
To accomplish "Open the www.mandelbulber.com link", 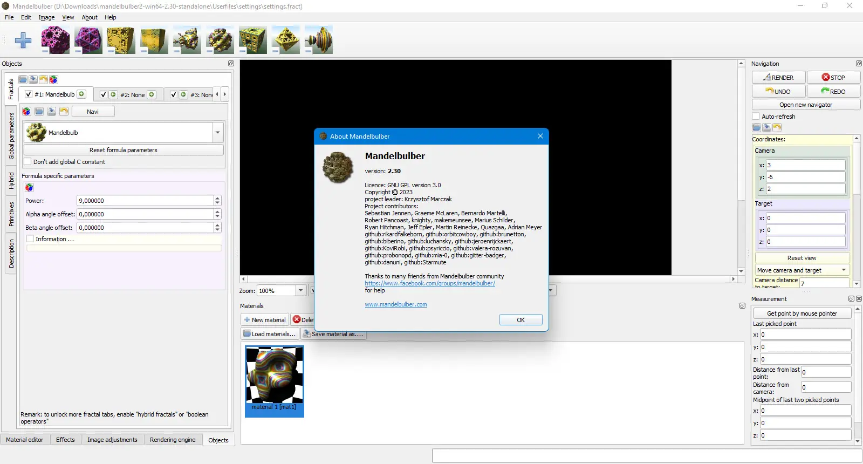I will click(x=396, y=304).
